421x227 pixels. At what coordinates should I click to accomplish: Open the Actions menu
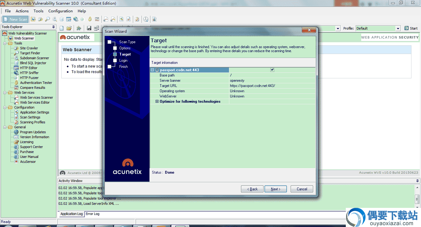coord(22,11)
